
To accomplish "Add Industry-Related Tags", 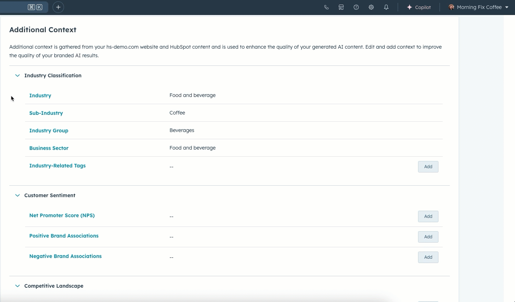I will point(428,167).
